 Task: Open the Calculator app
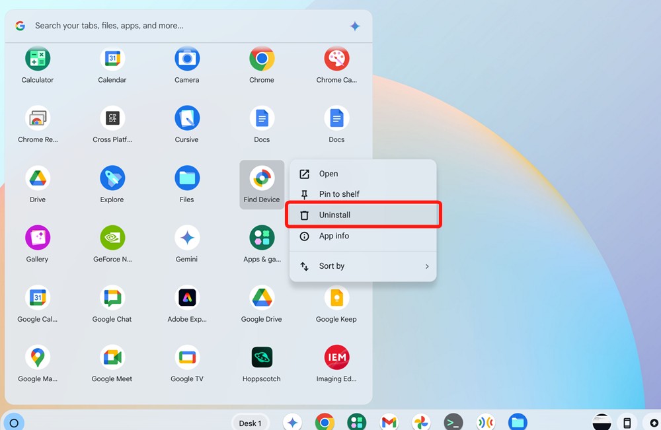[38, 59]
